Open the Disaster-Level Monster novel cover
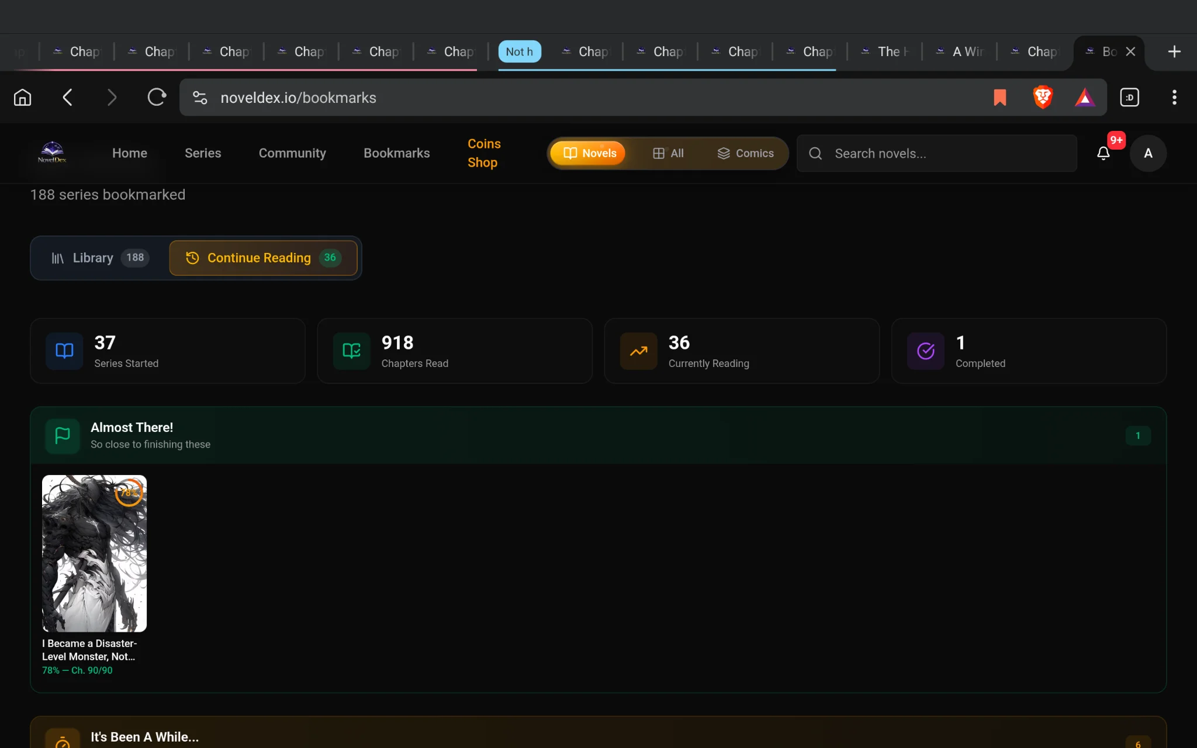 pos(94,553)
